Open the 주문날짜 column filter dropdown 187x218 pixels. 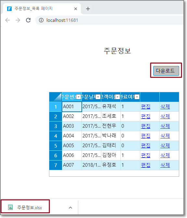(x=98, y=97)
